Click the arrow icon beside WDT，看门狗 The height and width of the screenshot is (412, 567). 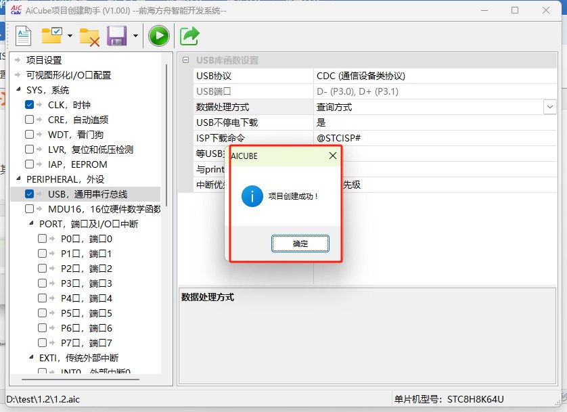click(39, 135)
